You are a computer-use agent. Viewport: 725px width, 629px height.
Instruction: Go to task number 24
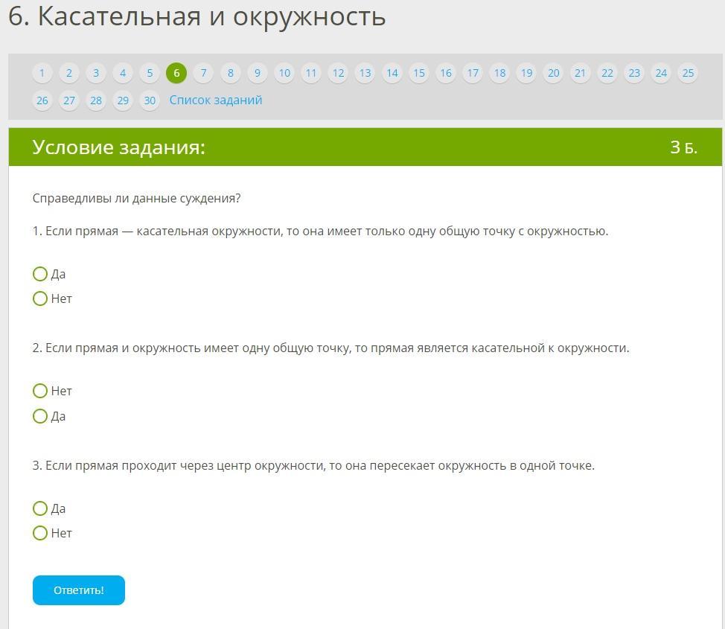[661, 73]
